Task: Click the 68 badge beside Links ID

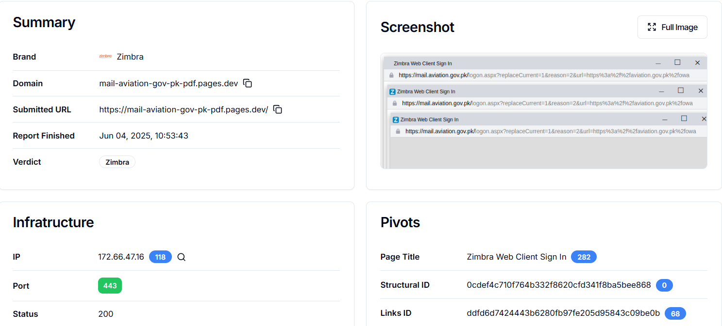Action: (675, 313)
